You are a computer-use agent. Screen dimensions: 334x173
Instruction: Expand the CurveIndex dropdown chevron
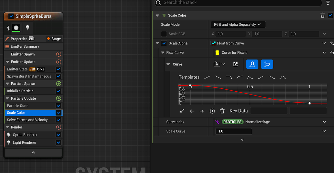tap(324, 122)
